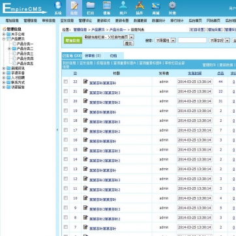Open the 不限字段 search field dropdown
Image resolution: width=236 pixels, height=236 pixels.
(x=219, y=40)
